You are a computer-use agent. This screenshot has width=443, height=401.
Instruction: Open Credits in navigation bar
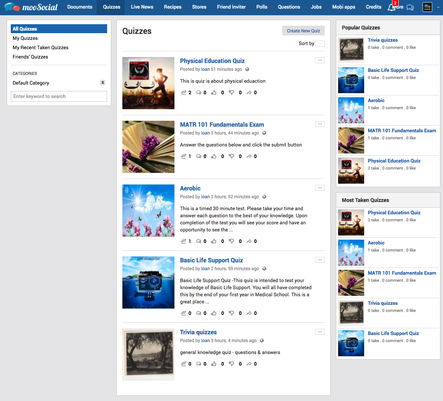373,7
